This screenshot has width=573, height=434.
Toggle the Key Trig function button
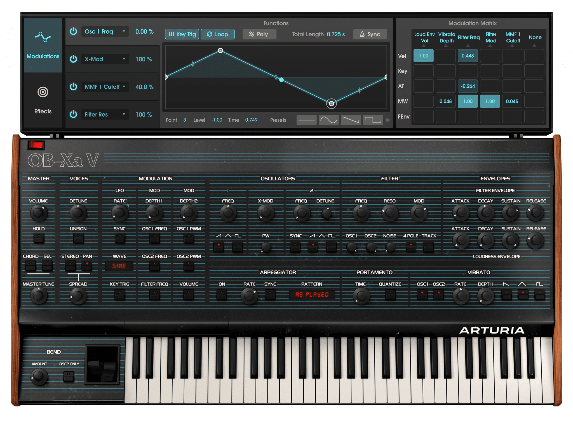[x=182, y=34]
